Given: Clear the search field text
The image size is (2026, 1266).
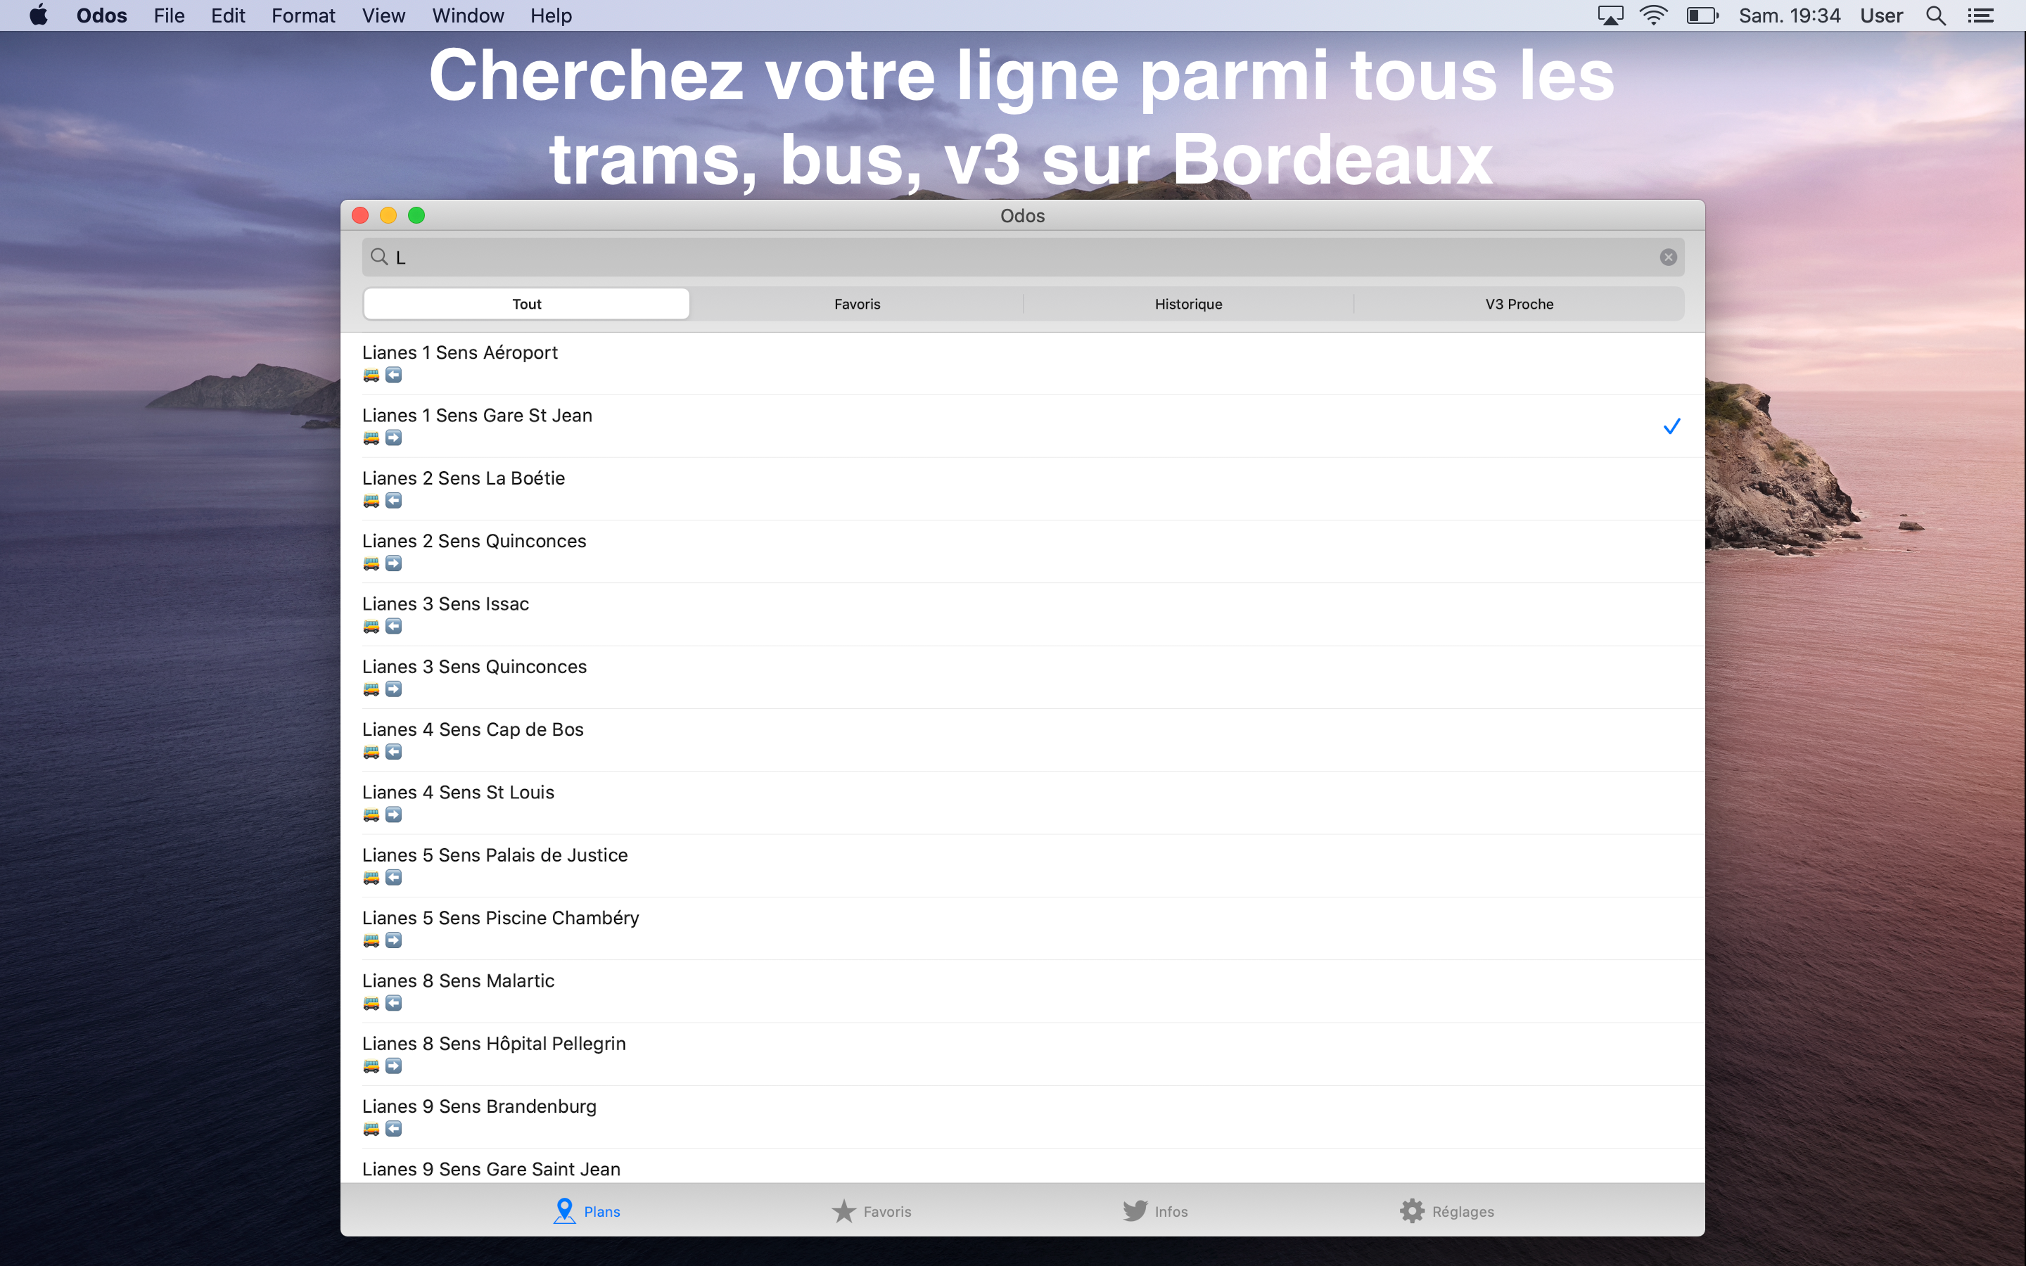Looking at the screenshot, I should point(1668,257).
